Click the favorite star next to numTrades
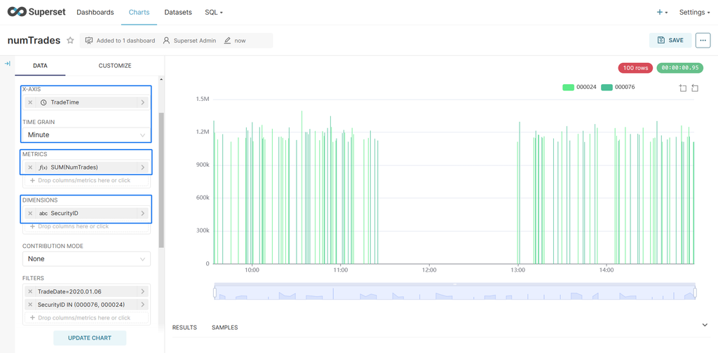This screenshot has width=718, height=353. (x=70, y=41)
